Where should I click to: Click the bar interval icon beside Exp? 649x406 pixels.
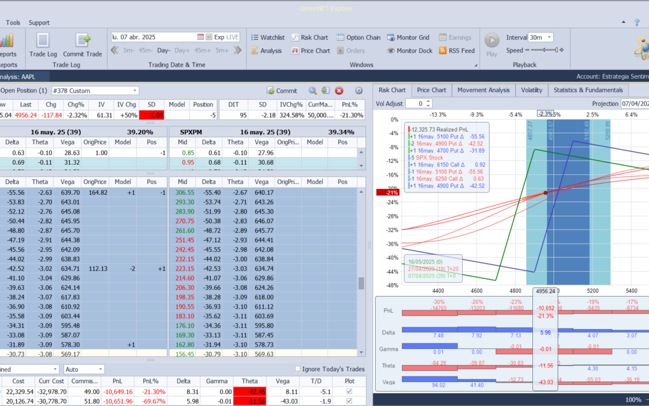[x=209, y=37]
